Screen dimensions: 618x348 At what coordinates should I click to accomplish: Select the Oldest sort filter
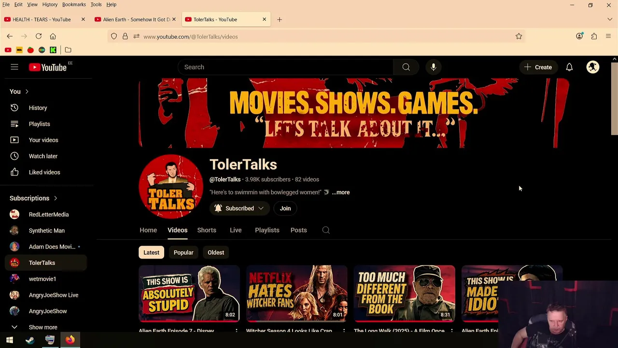[x=216, y=252]
